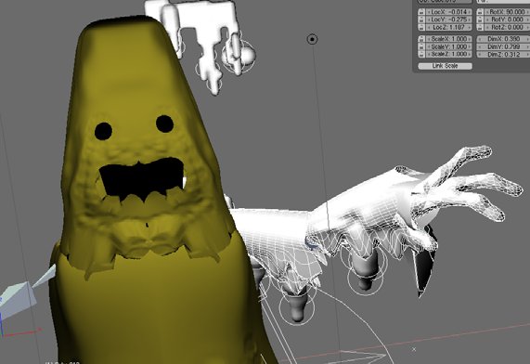Click the LocX value field
530x364 pixels.
(449, 12)
